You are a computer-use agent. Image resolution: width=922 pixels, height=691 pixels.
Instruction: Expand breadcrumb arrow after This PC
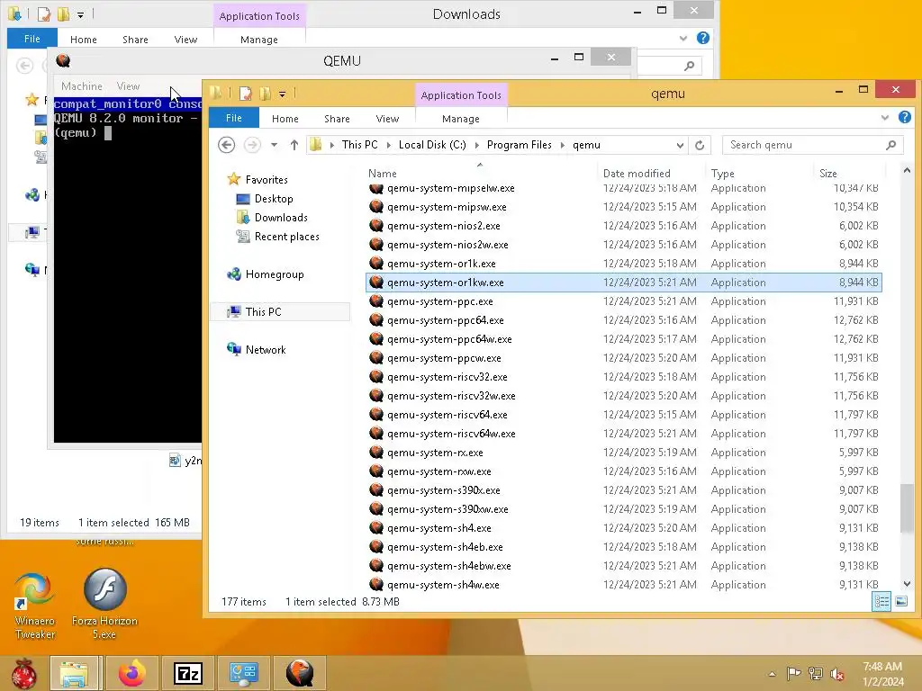click(388, 145)
